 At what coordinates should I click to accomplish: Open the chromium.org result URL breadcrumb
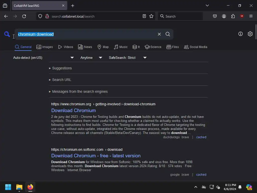[103, 104]
